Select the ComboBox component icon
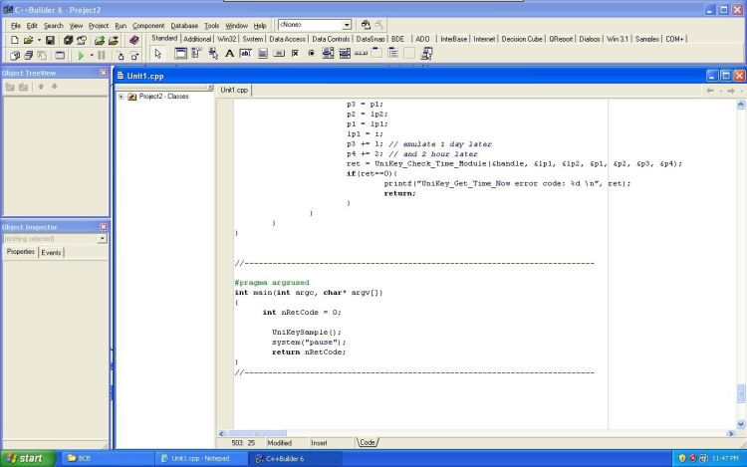747x467 pixels. [345, 54]
